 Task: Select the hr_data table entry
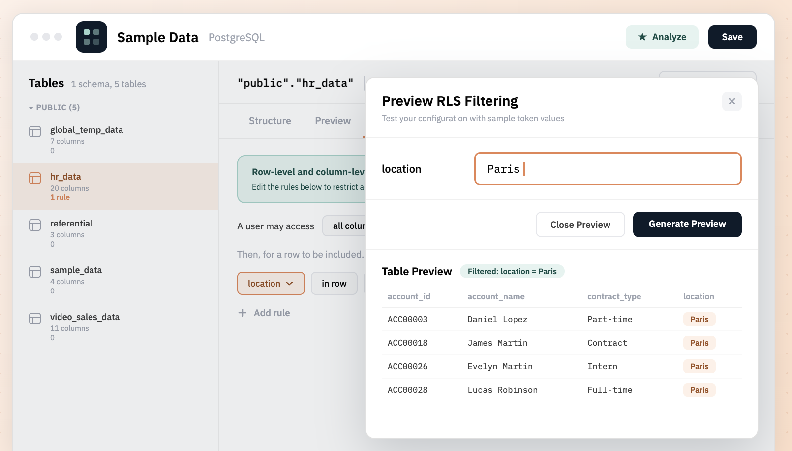pos(116,187)
